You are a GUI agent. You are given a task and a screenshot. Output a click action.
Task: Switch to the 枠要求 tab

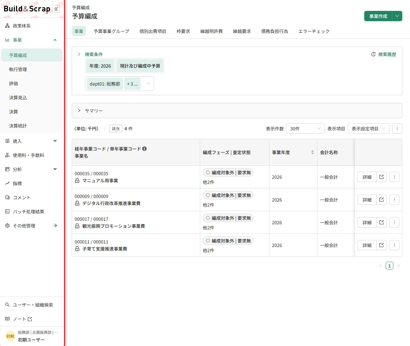pyautogui.click(x=183, y=31)
